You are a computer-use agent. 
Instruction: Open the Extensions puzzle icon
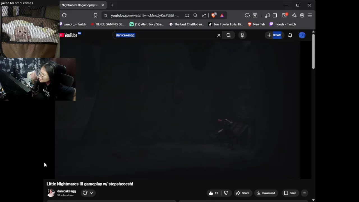247,15
